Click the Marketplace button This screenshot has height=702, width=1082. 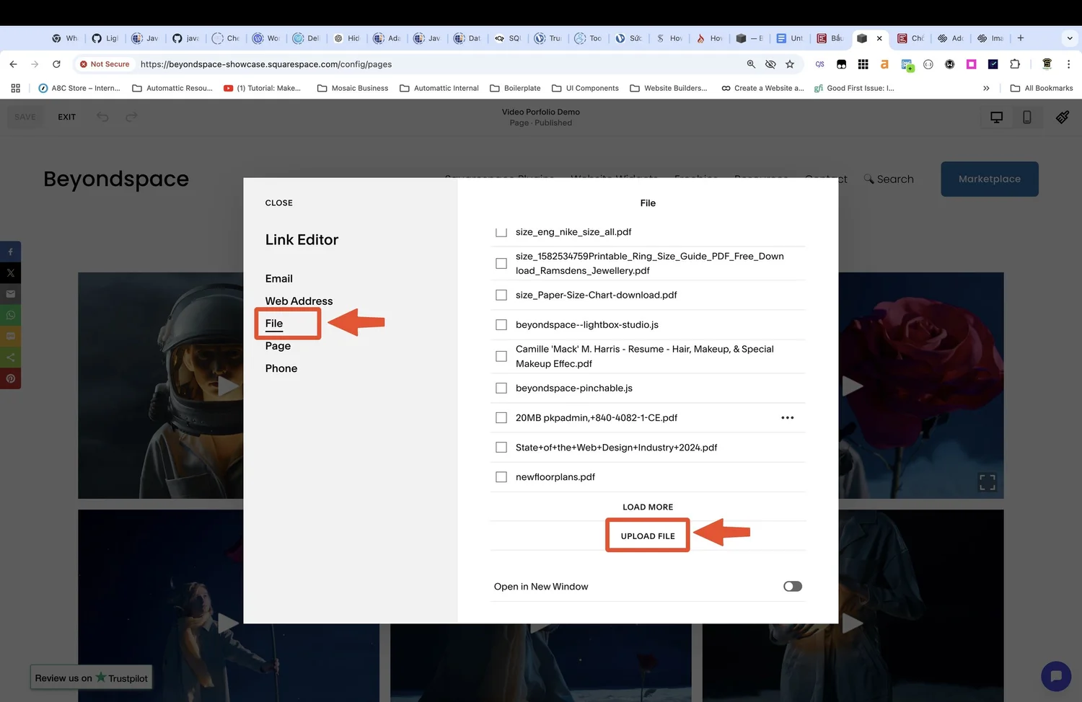pos(989,179)
